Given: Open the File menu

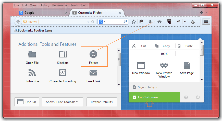Looking at the screenshot, I should (x=17, y=5).
